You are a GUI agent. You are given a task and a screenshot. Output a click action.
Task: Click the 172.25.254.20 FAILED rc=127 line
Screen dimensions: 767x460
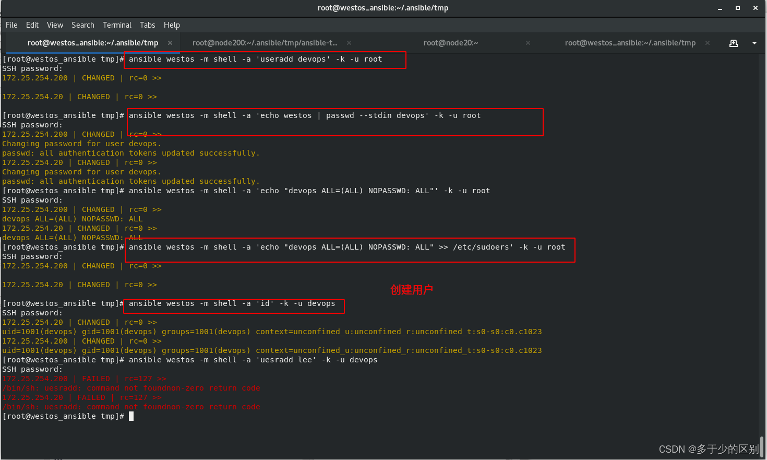point(82,397)
